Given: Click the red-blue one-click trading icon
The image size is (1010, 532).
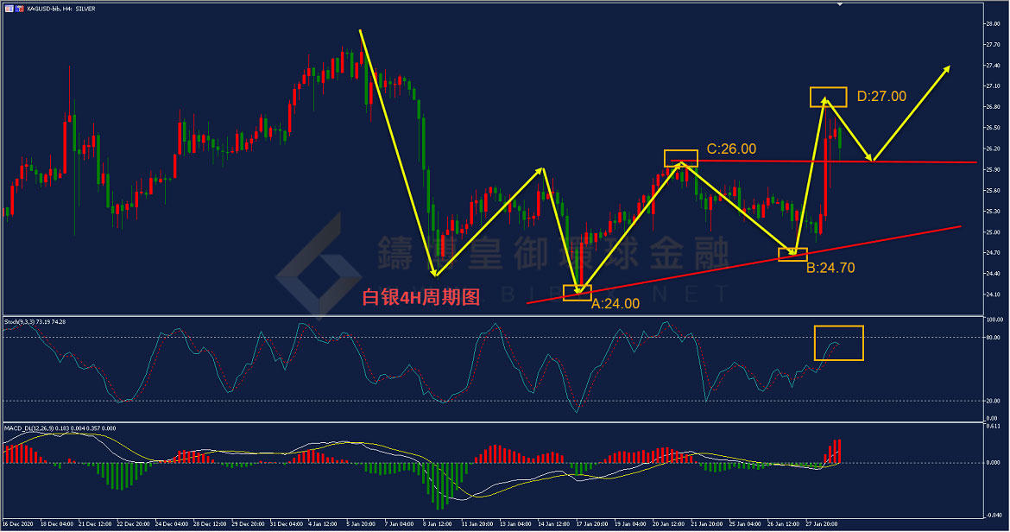Looking at the screenshot, I should click(x=20, y=9).
